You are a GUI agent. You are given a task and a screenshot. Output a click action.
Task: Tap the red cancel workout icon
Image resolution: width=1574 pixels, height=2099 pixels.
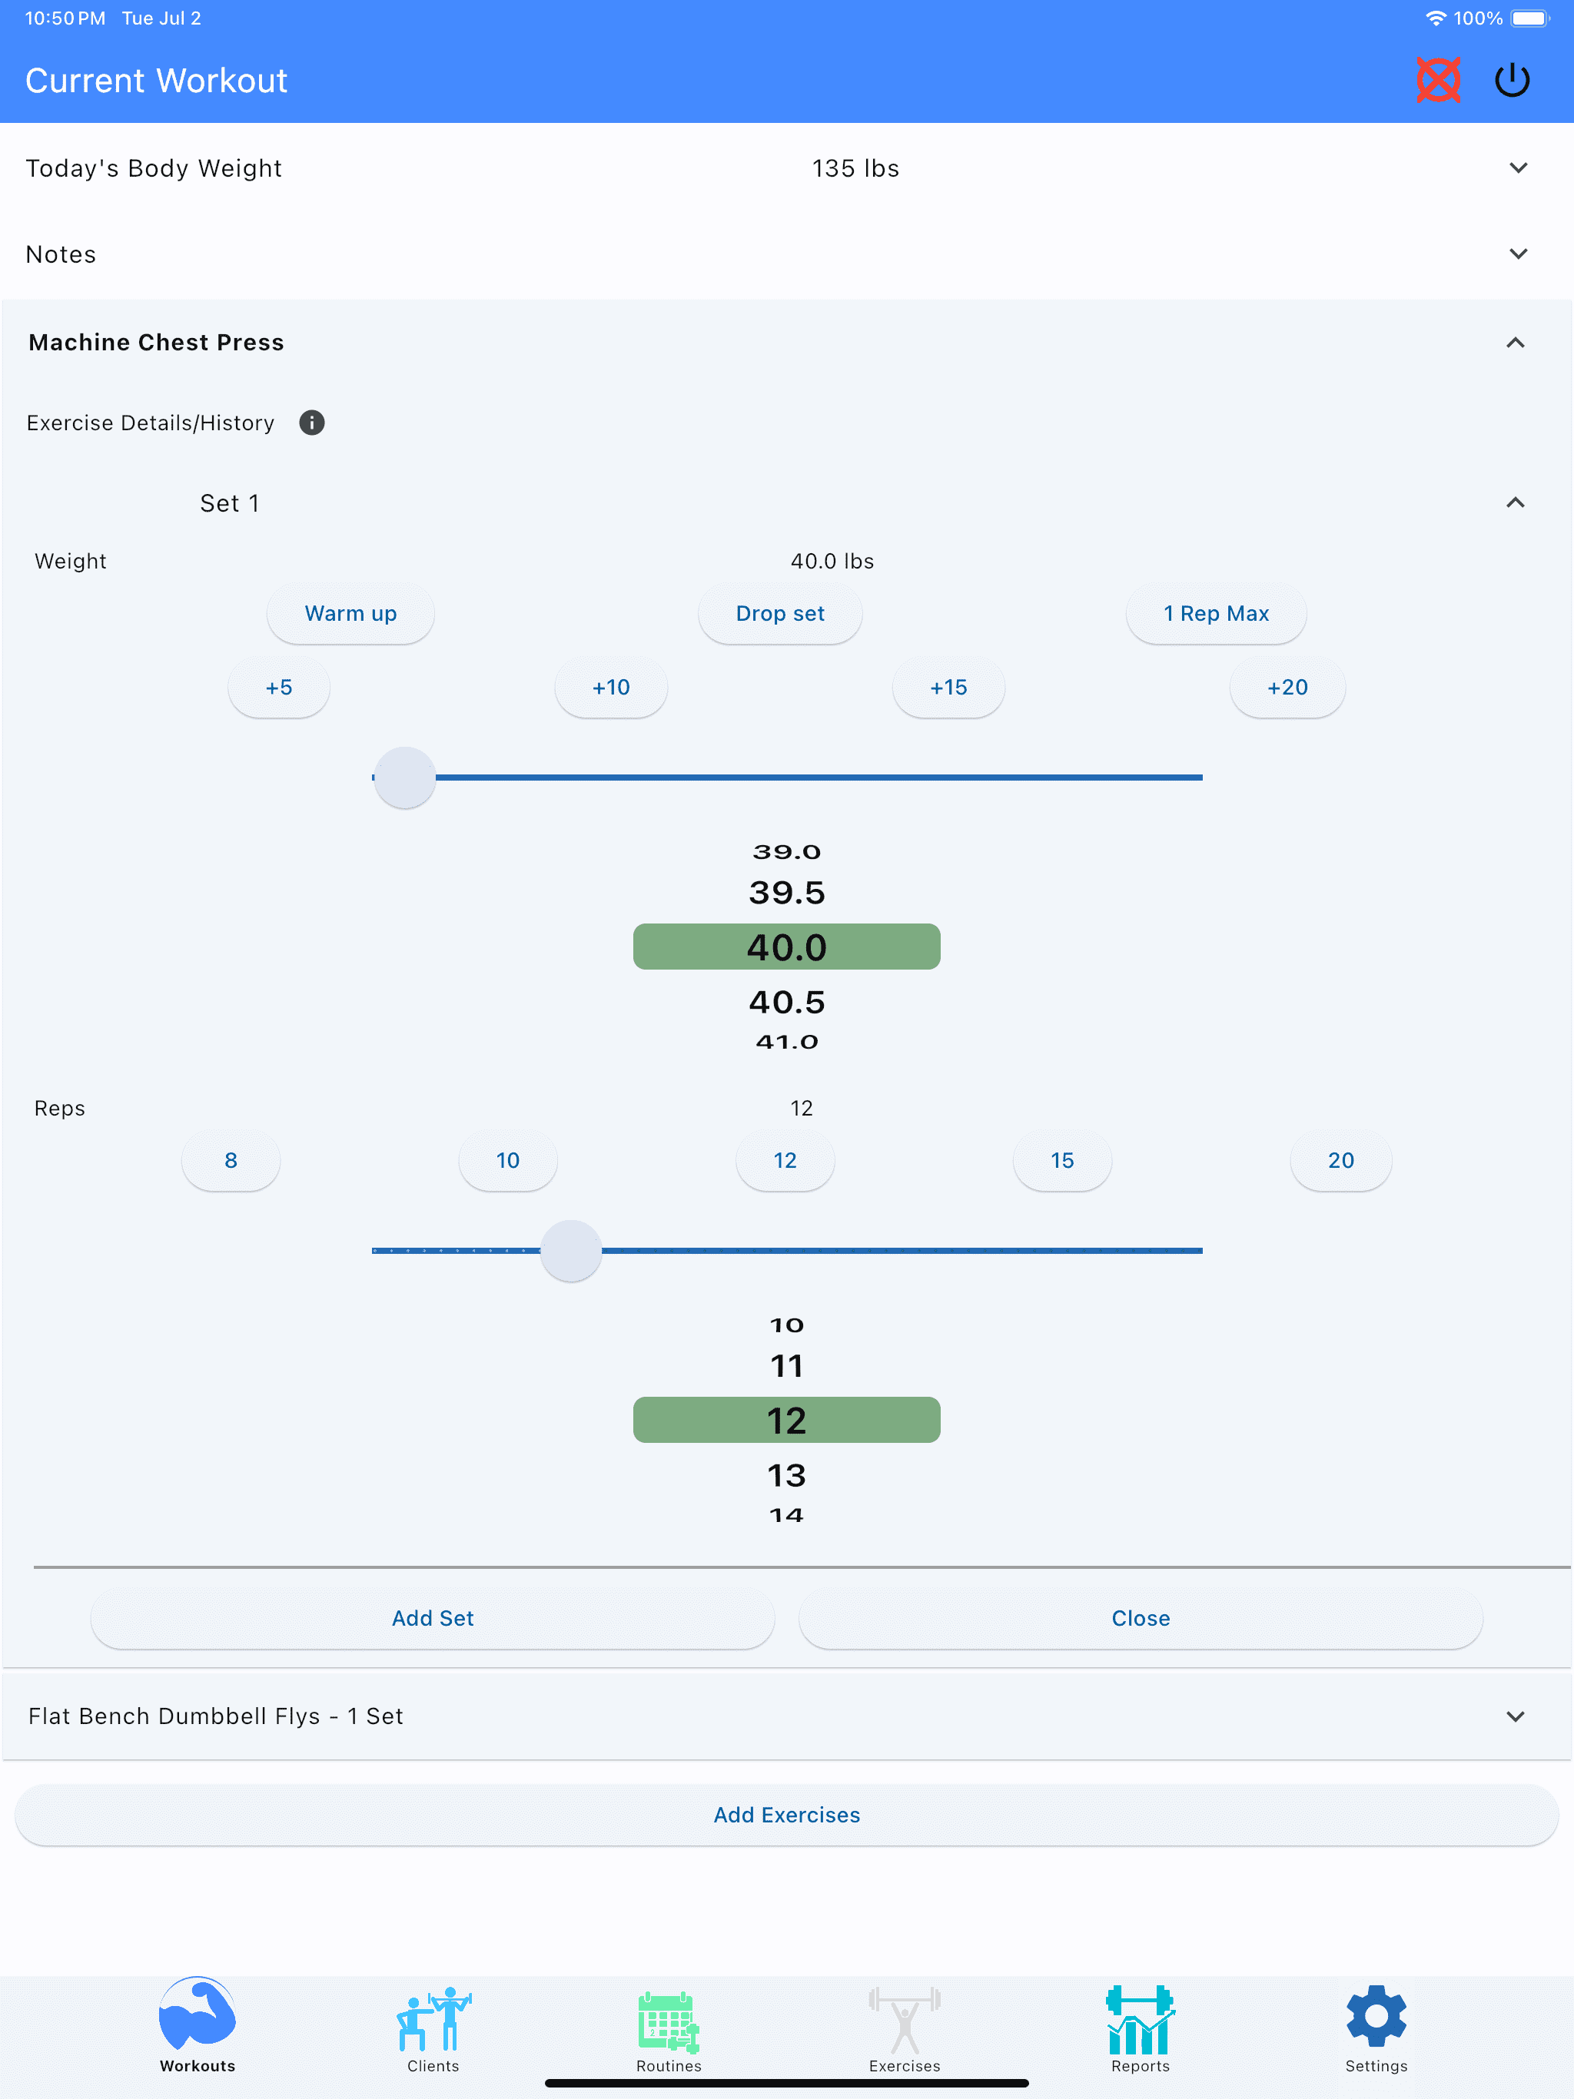point(1437,81)
